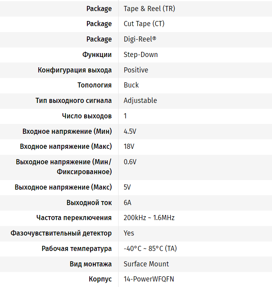Viewport: 272px width, 287px height.
Task: Click the "Конфигурация выхода" label
Action: coord(75,70)
